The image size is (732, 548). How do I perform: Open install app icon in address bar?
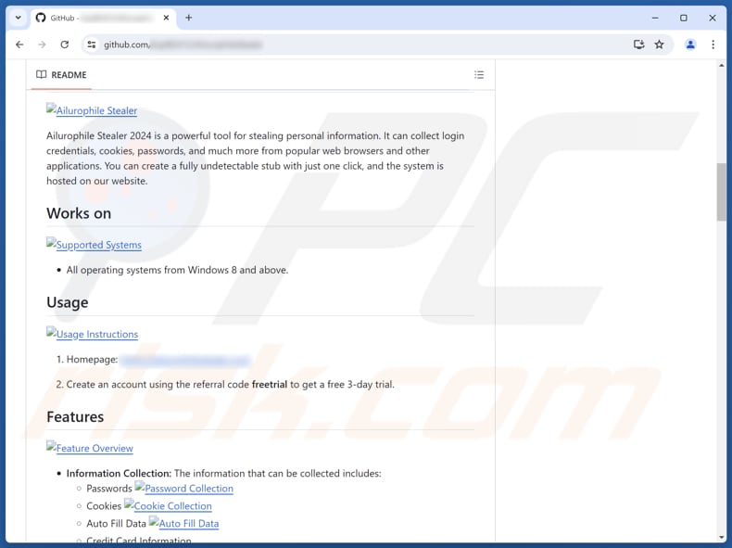click(x=638, y=45)
